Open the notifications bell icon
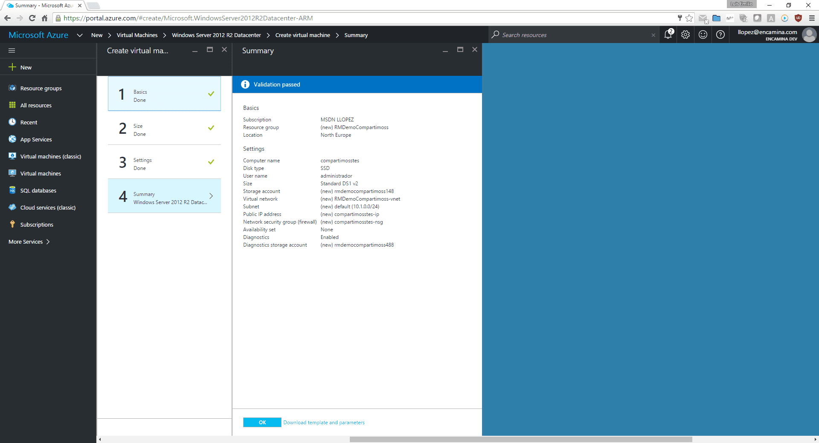819x443 pixels. click(x=668, y=35)
